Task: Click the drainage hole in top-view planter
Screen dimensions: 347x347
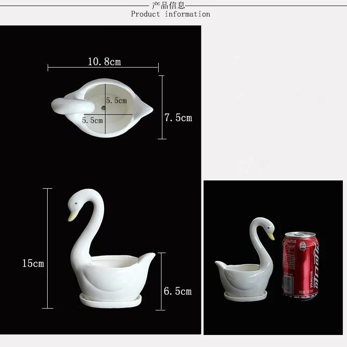Action: 103,108
